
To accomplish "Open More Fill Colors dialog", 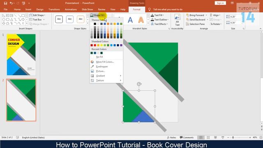I will tap(106, 62).
